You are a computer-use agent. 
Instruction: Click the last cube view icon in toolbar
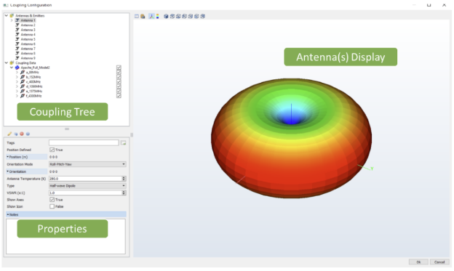[x=203, y=16]
